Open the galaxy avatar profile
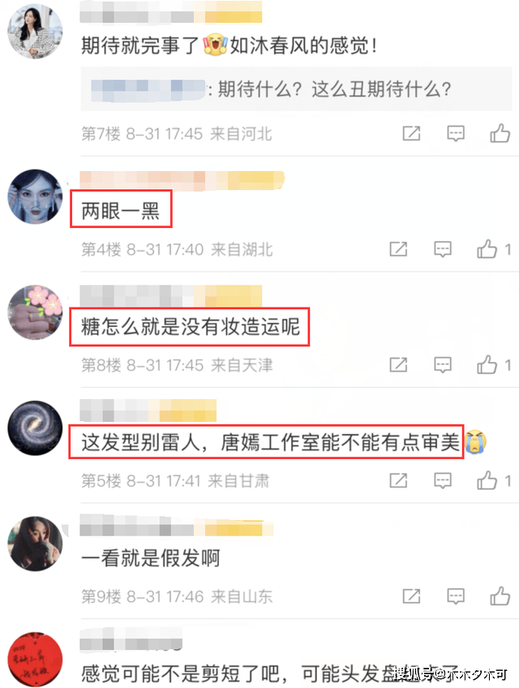The height and width of the screenshot is (688, 519). (35, 428)
